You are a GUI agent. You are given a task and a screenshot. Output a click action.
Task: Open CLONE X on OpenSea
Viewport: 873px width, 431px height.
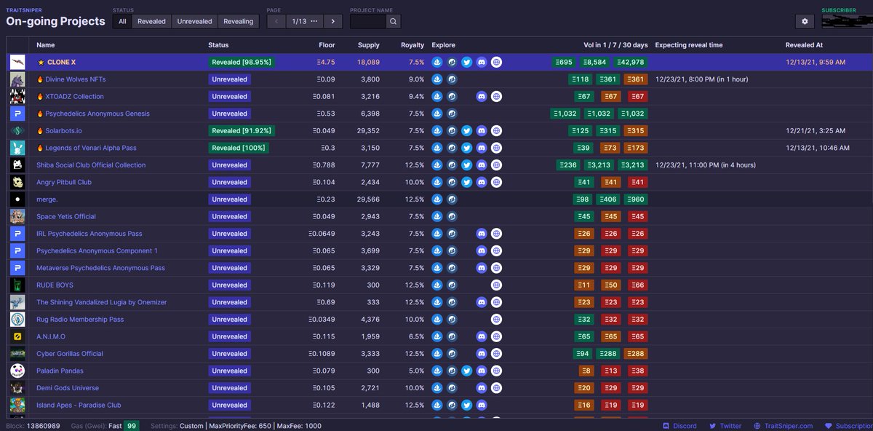pyautogui.click(x=436, y=62)
